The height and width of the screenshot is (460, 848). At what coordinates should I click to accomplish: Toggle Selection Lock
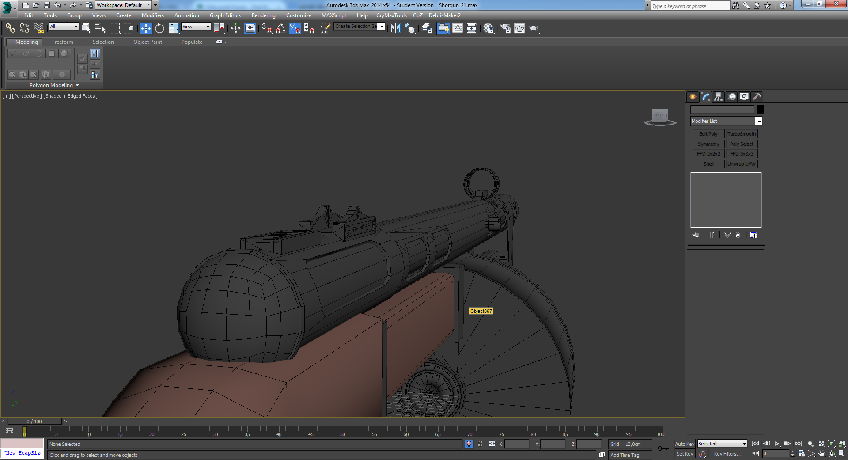[480, 444]
